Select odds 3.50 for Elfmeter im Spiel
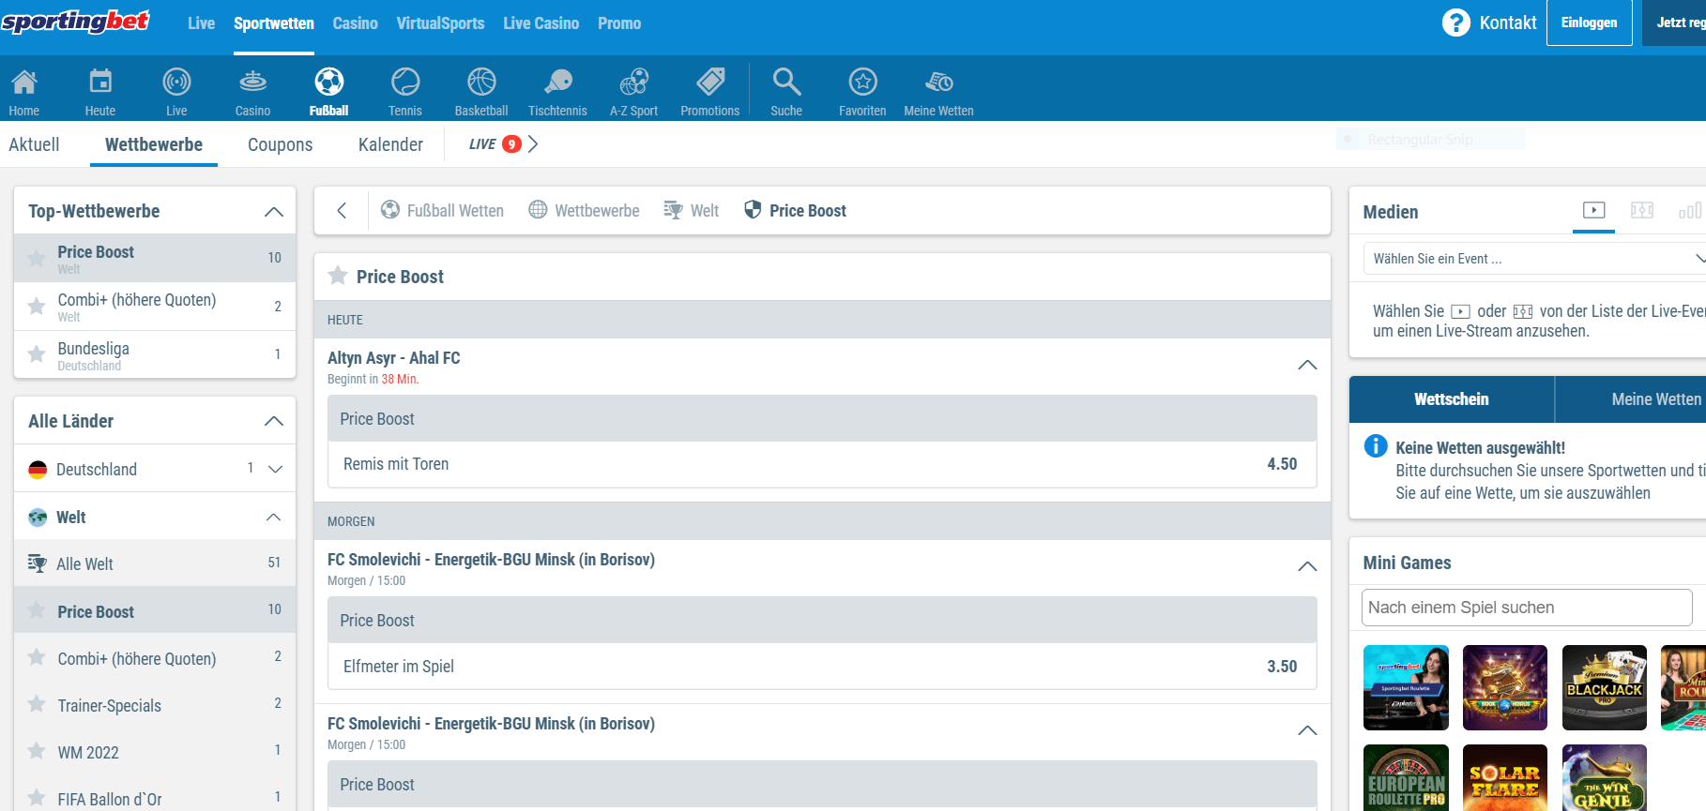This screenshot has width=1706, height=811. coord(1282,667)
